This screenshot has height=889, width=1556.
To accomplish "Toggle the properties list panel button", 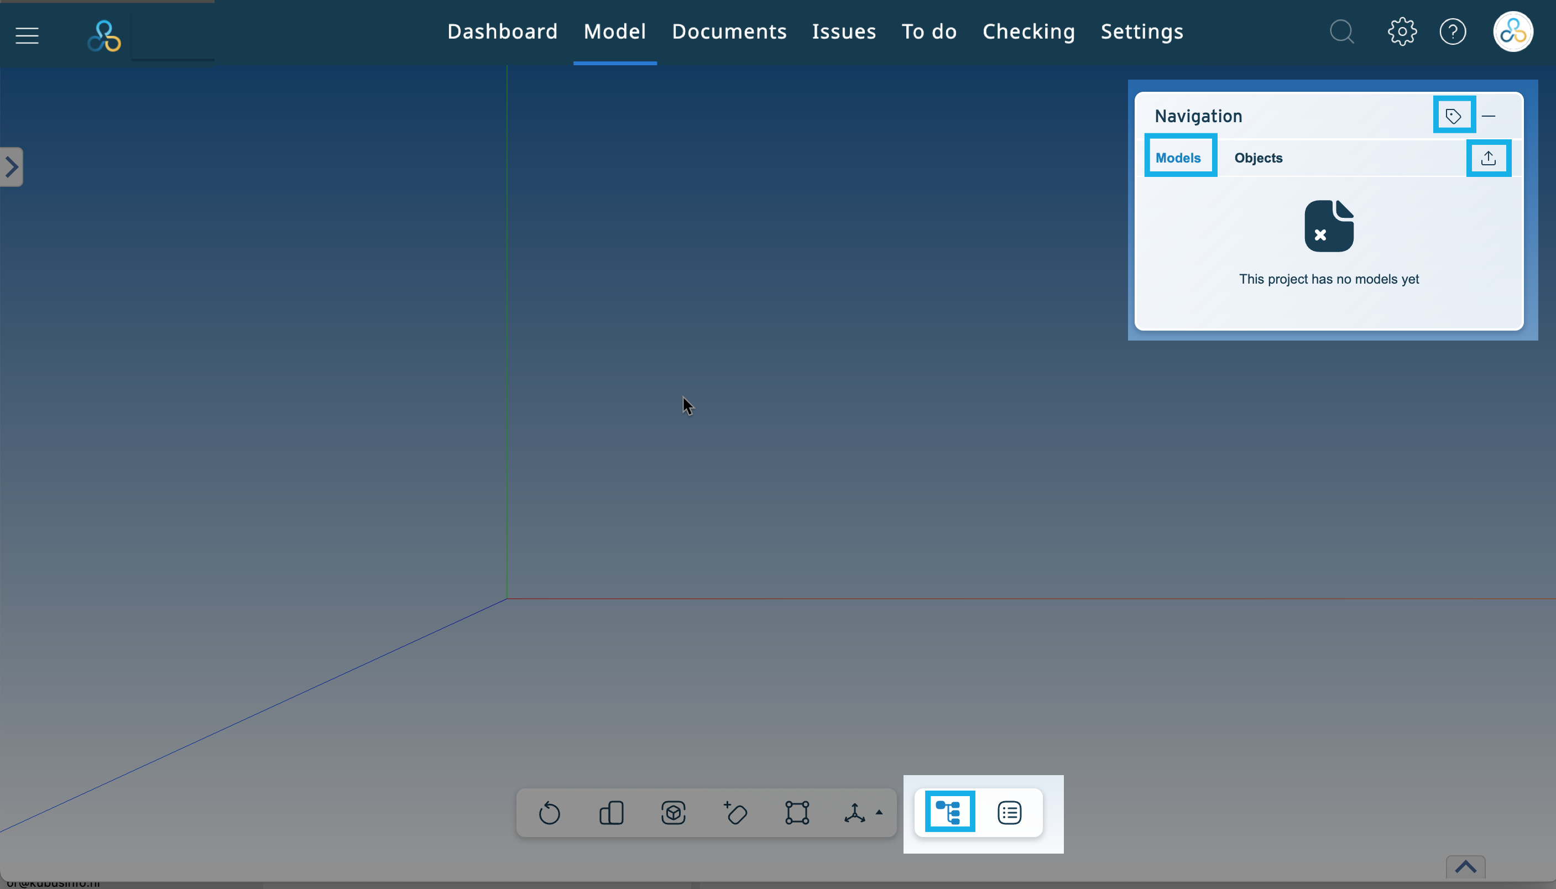I will point(1009,813).
